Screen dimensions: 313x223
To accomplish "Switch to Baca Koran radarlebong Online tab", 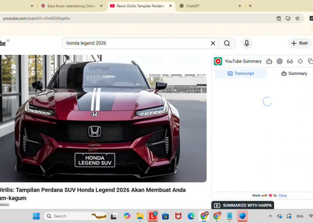I will [x=71, y=6].
